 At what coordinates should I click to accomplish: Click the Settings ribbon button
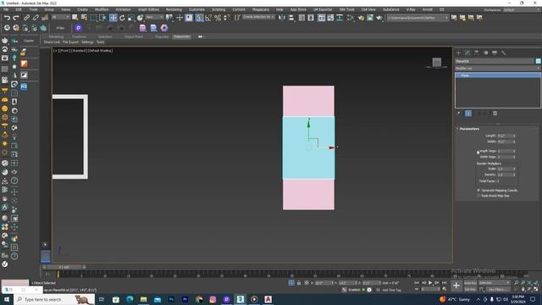click(x=87, y=42)
